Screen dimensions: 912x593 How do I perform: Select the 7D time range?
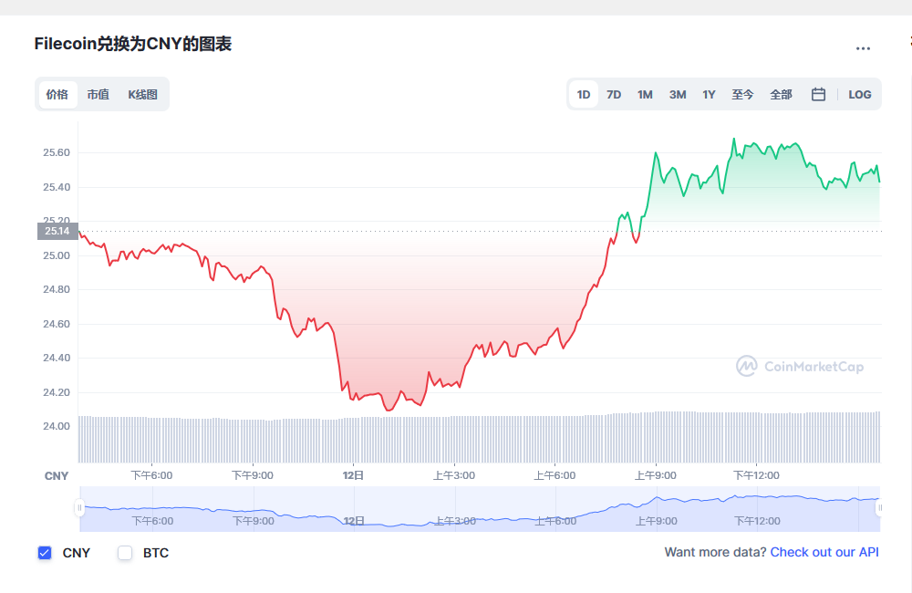click(614, 94)
